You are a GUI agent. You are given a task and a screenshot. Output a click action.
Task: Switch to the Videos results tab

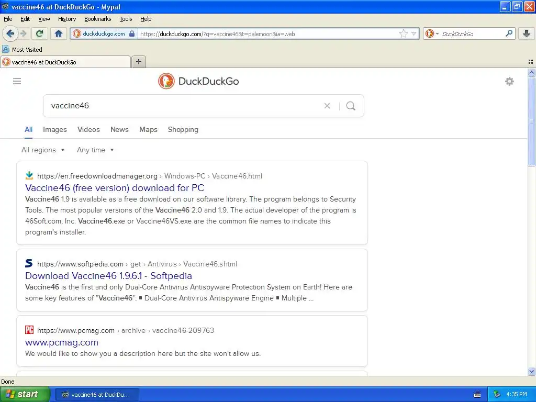coord(88,130)
